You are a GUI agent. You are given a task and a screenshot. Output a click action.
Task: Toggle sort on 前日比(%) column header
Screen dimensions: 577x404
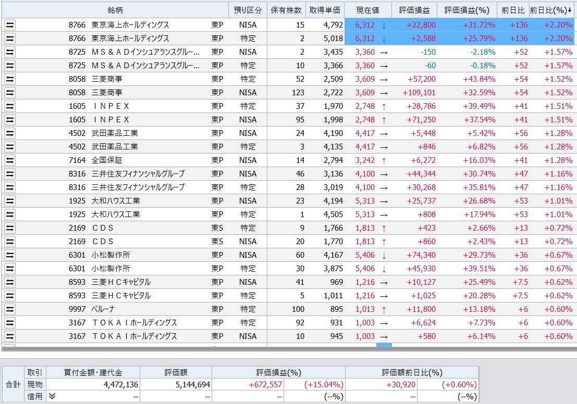(x=551, y=10)
